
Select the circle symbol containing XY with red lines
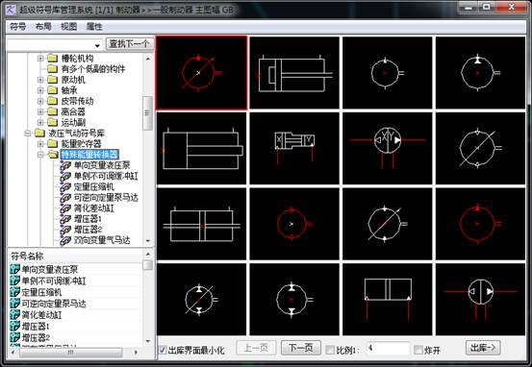[x=387, y=148]
